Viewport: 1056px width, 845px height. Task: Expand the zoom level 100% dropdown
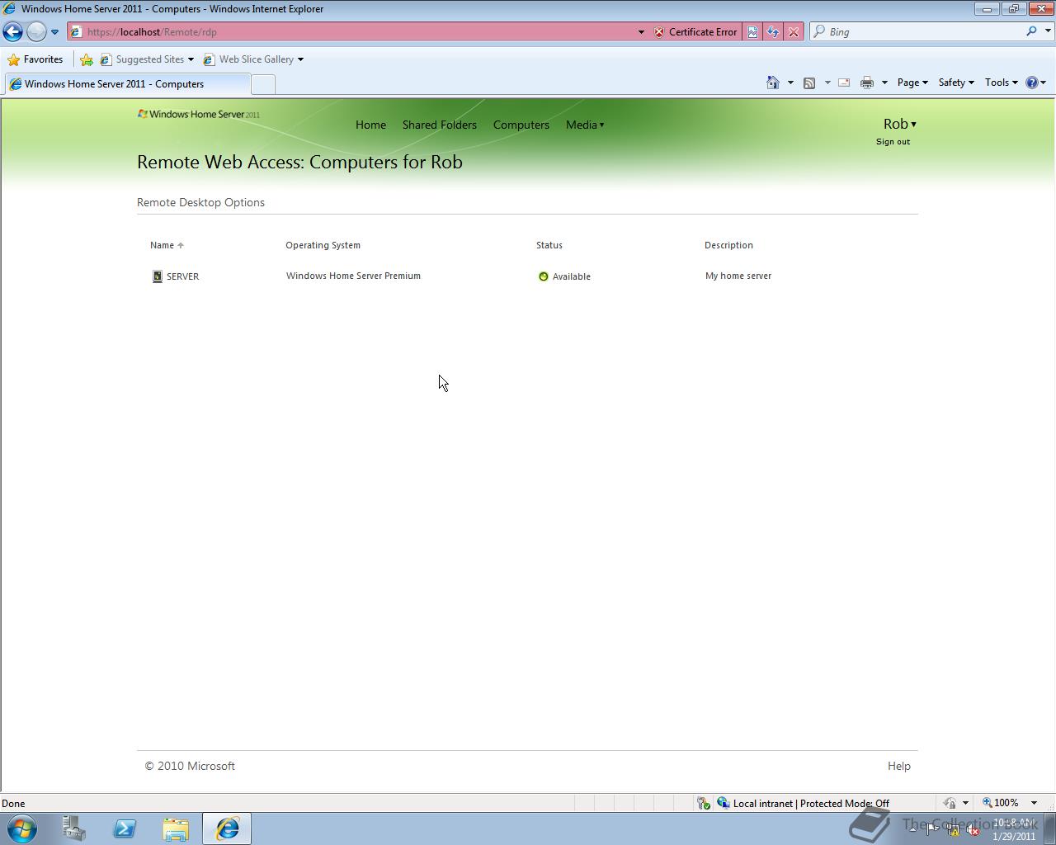pyautogui.click(x=1034, y=803)
